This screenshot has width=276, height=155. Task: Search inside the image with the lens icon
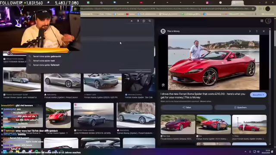click(163, 85)
